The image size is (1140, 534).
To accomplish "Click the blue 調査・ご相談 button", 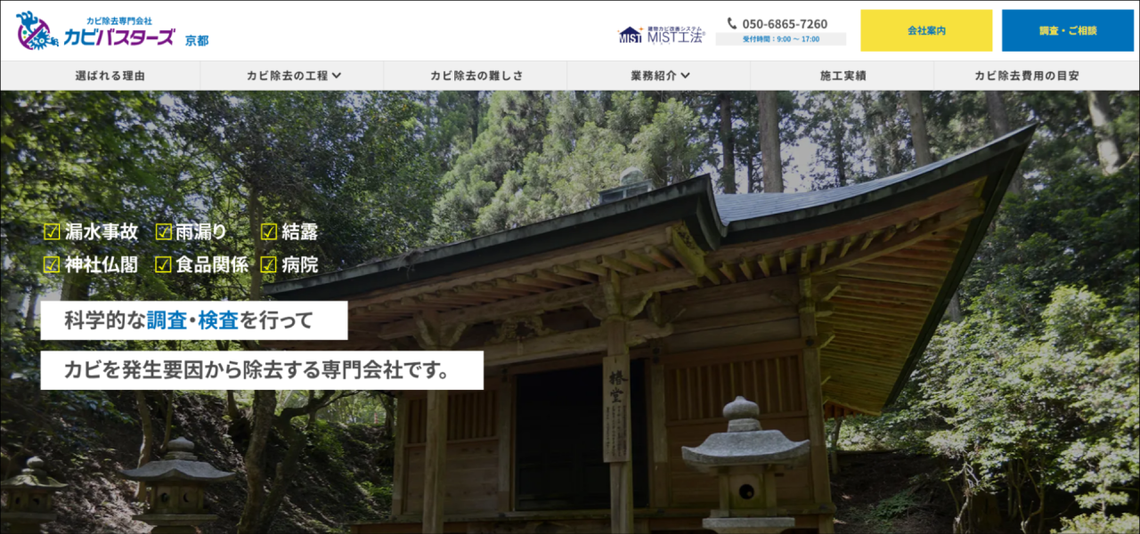I will pyautogui.click(x=1066, y=30).
